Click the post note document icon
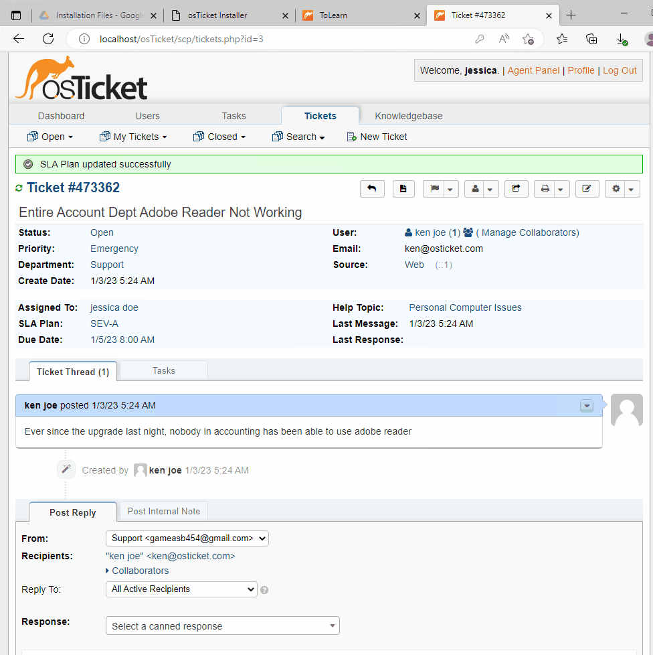This screenshot has width=653, height=655. click(403, 189)
